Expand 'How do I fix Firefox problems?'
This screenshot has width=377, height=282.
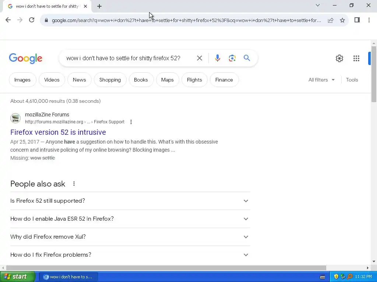[130, 255]
